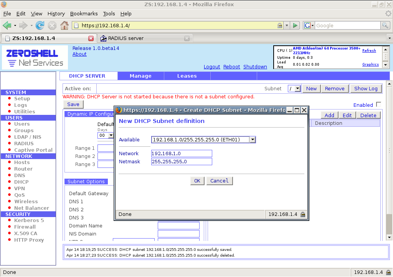Click the RADIUS server tab favicon
This screenshot has height=277, width=393.
pos(103,38)
